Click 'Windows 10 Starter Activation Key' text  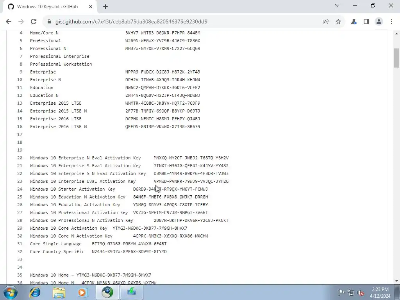[x=72, y=189]
